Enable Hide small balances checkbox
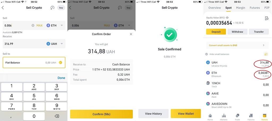Screen dimensions: 272x121 coord(206,54)
